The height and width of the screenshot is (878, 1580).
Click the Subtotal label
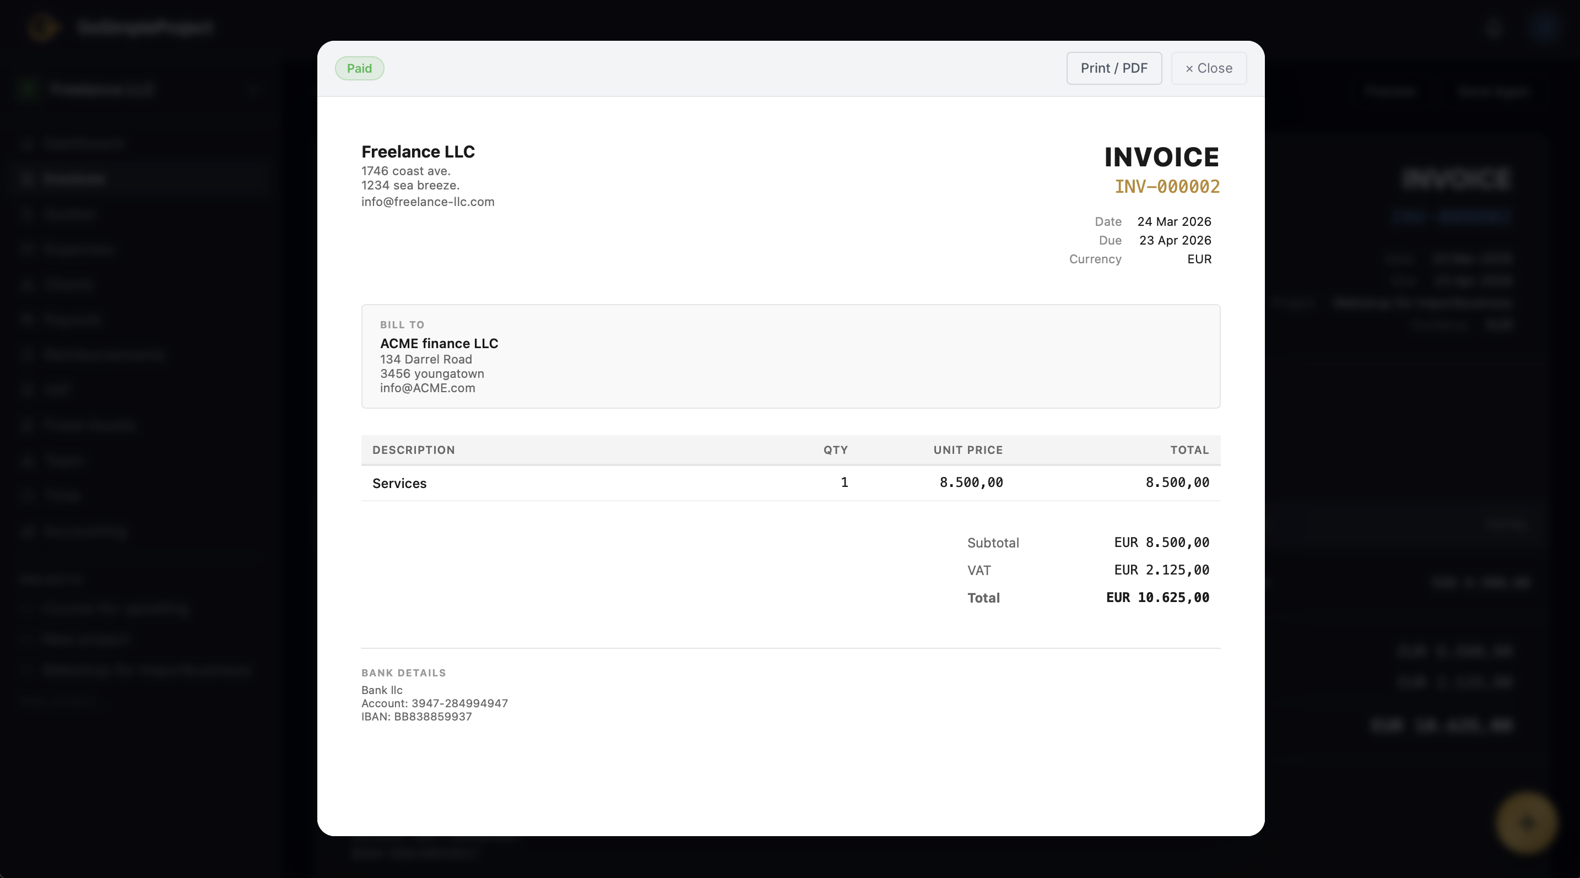(993, 543)
